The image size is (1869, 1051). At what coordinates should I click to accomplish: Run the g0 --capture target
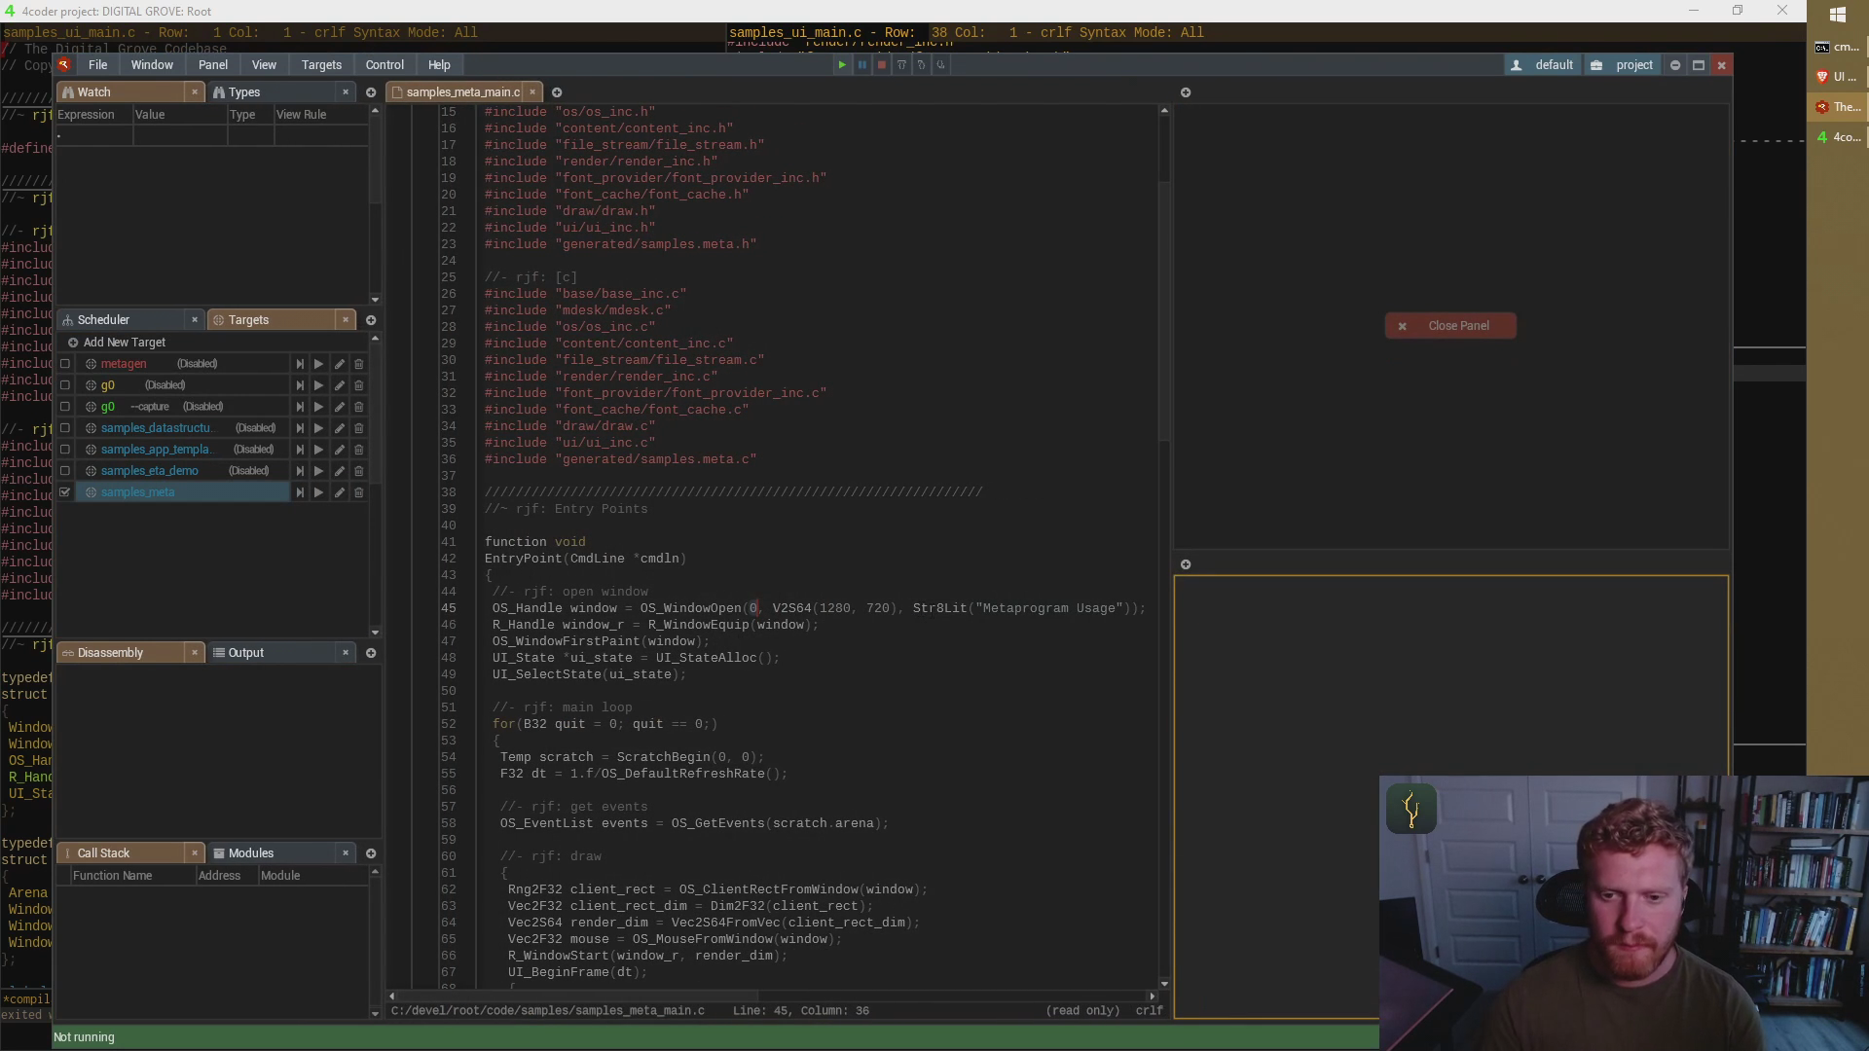(318, 407)
